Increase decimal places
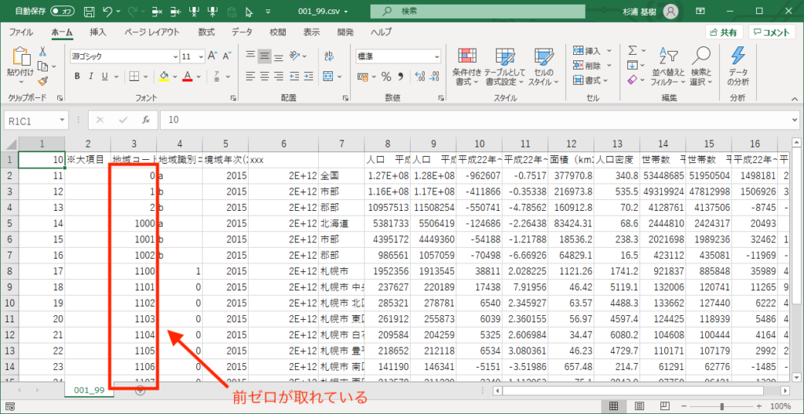804x414 pixels. click(x=419, y=76)
